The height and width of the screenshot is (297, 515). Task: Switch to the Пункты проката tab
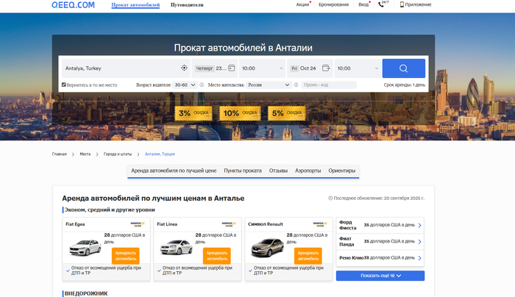[x=243, y=171]
